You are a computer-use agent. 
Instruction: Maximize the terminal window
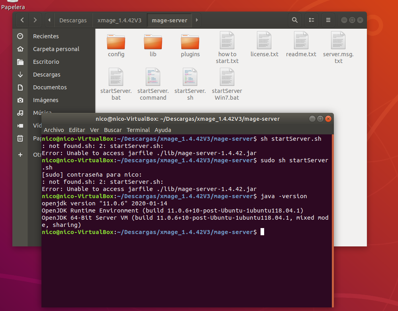(320, 119)
